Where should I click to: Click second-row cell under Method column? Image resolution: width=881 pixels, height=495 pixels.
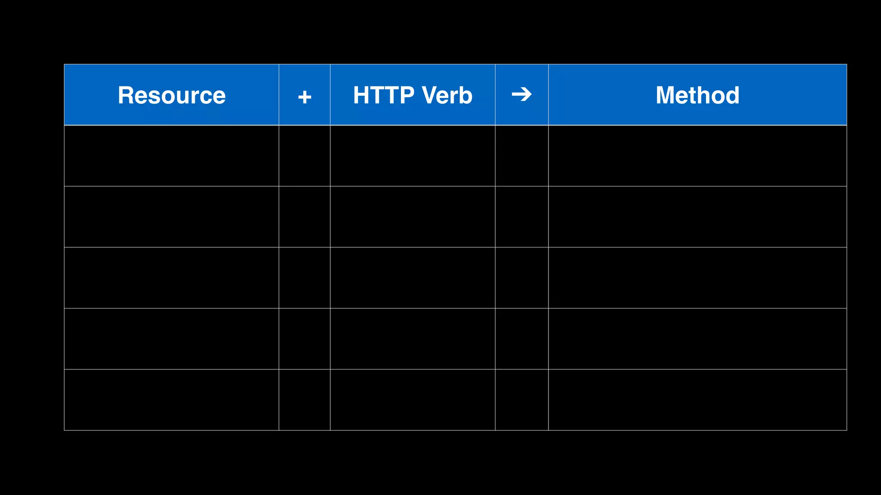pyautogui.click(x=697, y=217)
